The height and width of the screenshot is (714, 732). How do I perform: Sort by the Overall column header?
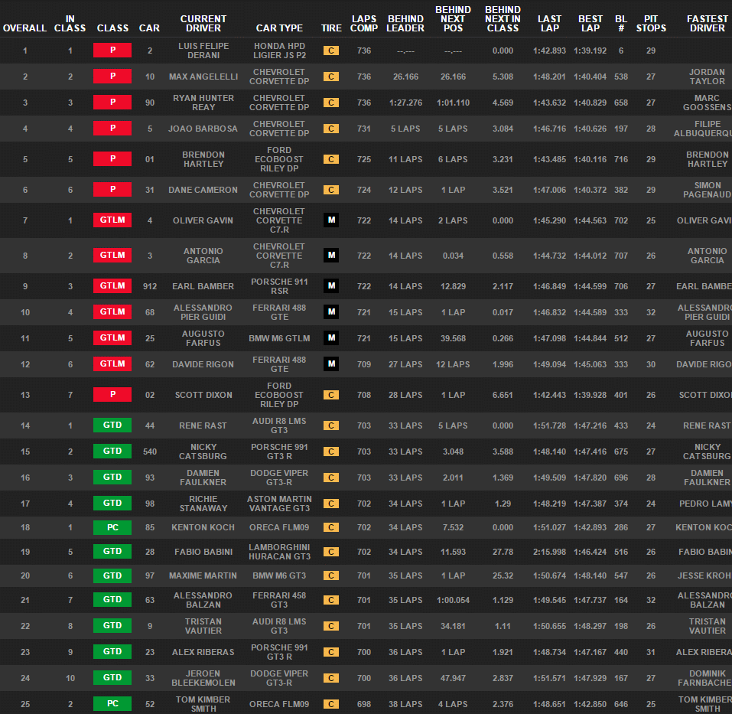point(24,28)
